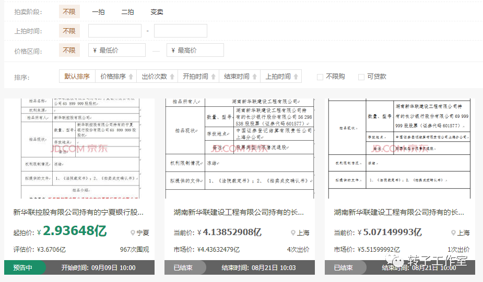
Task: Open the end date field for 上拍时间
Action: (x=181, y=31)
